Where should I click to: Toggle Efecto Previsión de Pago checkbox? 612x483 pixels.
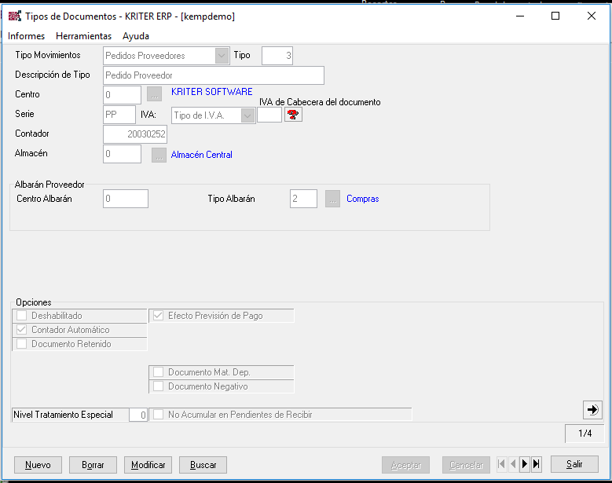[x=158, y=316]
